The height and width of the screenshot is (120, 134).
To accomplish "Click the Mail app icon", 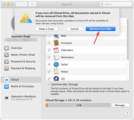I will pos(56,36).
